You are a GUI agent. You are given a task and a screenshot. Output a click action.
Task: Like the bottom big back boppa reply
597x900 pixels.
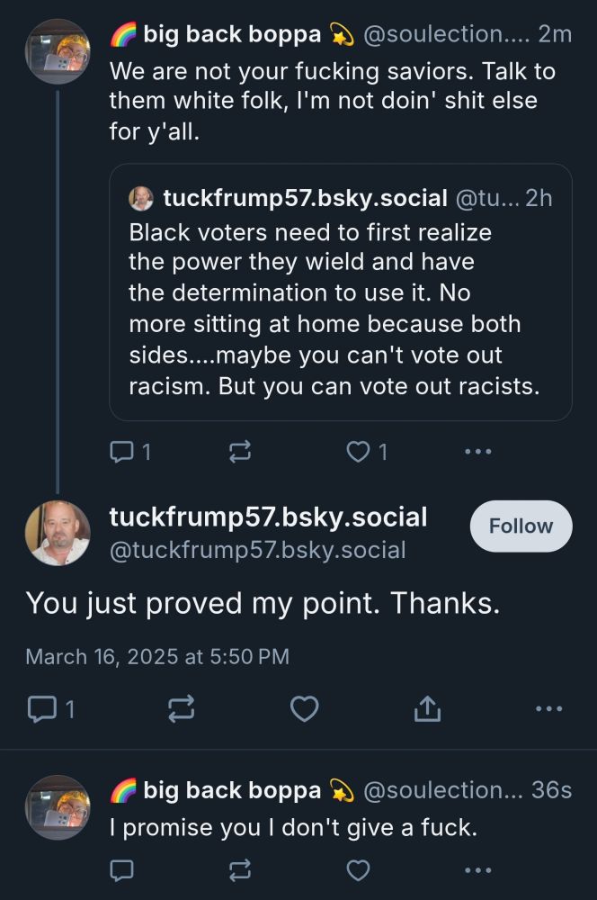(359, 869)
